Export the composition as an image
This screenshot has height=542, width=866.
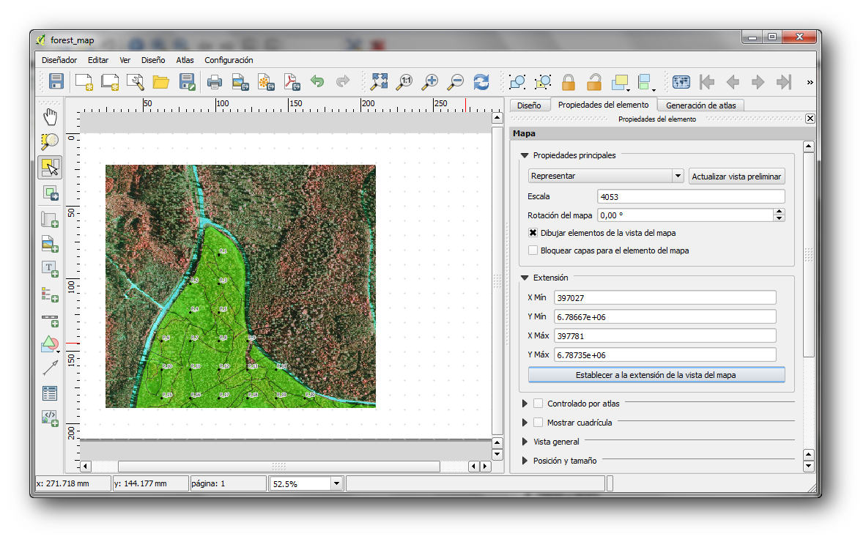click(240, 82)
